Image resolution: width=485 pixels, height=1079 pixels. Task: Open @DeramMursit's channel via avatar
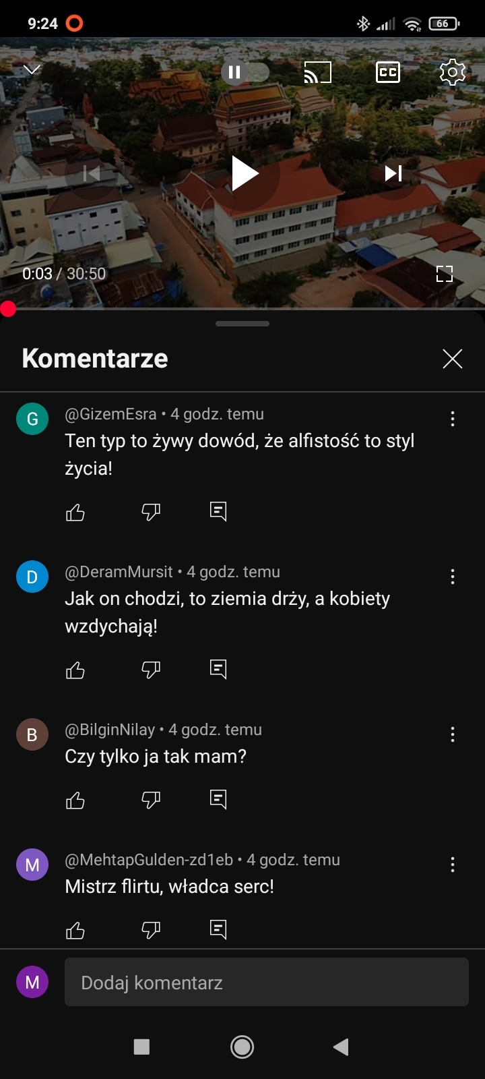pos(32,577)
